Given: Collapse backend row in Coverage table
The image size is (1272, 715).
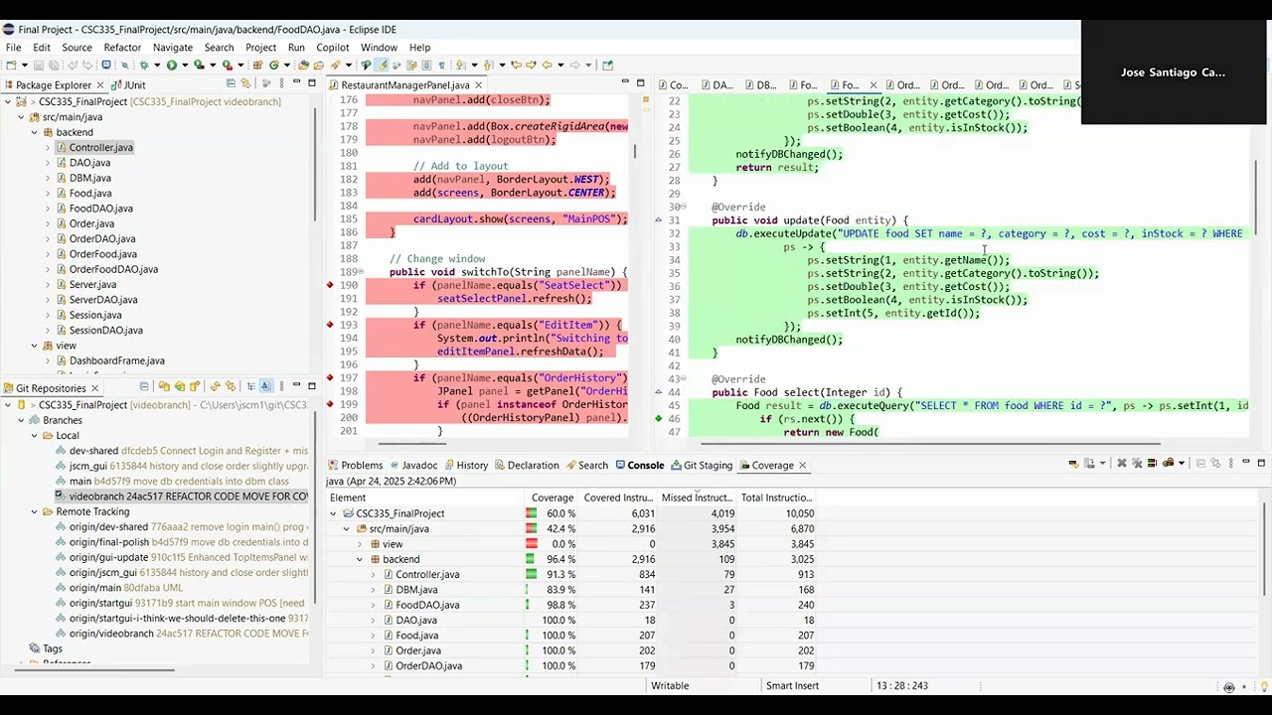Looking at the screenshot, I should click(x=360, y=559).
